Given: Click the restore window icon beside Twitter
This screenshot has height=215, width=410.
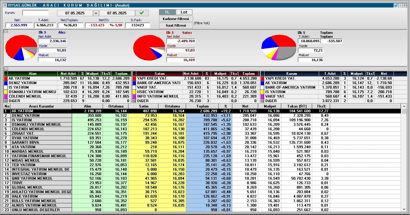Looking at the screenshot, I should [x=400, y=5].
